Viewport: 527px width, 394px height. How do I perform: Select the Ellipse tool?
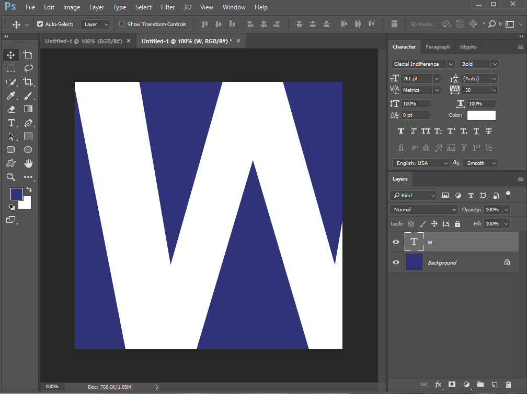28,150
